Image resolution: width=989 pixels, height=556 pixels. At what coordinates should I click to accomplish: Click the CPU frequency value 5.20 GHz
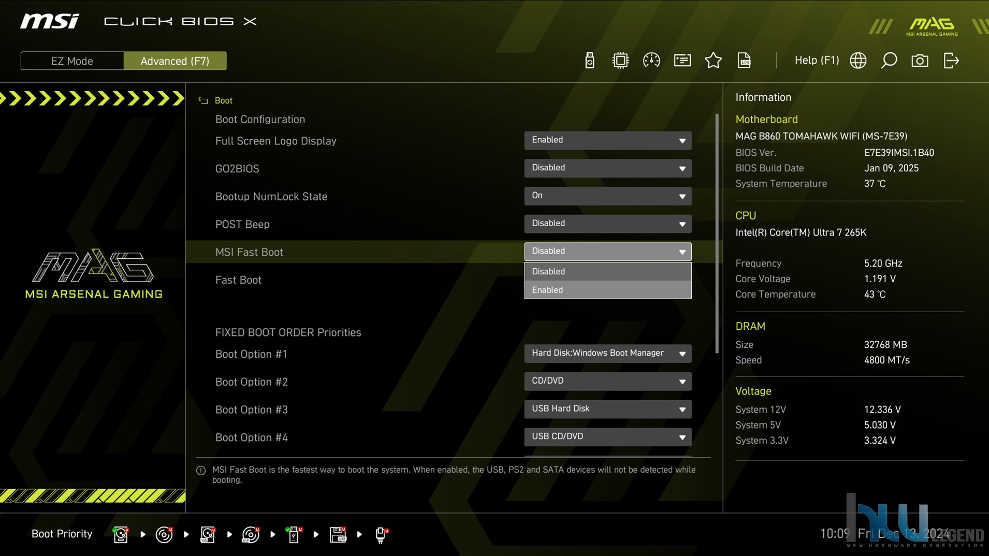pos(883,264)
